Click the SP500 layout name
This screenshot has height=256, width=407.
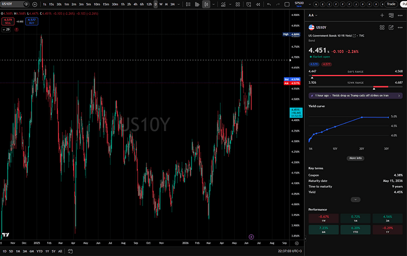[299, 4]
